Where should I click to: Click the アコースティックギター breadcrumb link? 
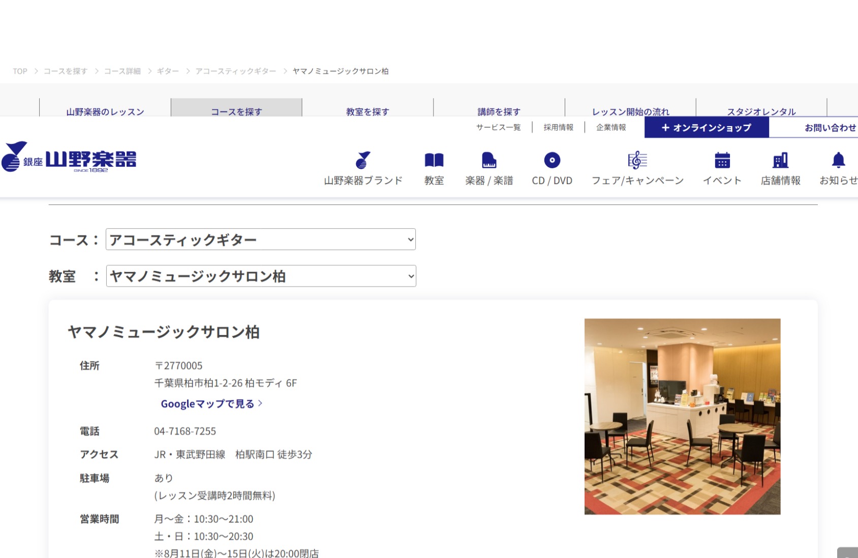click(x=235, y=71)
